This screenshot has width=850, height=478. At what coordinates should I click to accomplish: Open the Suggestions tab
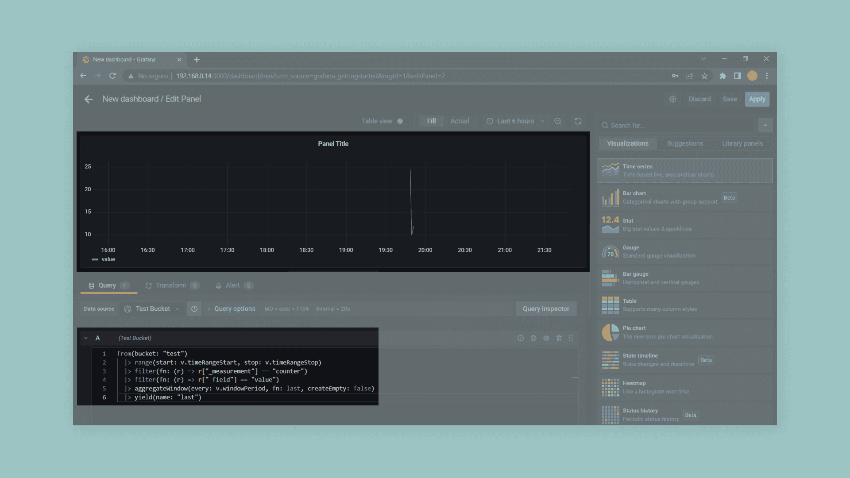[x=685, y=143]
